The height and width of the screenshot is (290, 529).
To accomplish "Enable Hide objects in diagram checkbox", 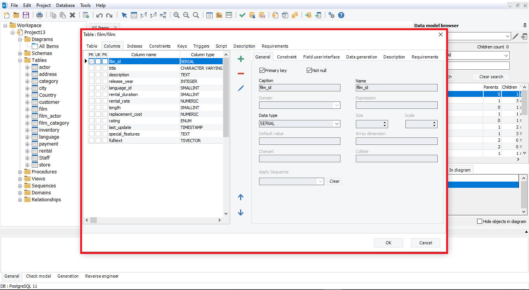I will [x=480, y=221].
